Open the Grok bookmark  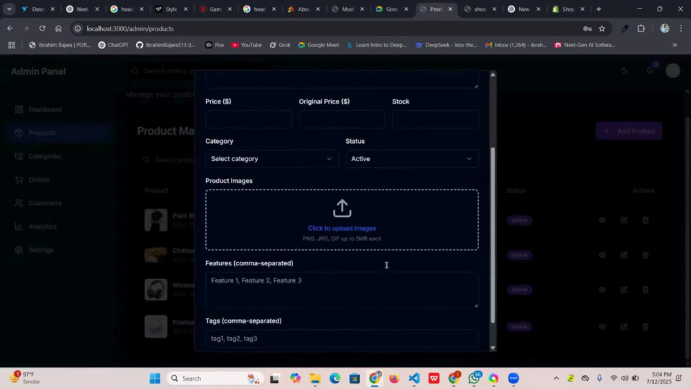pyautogui.click(x=280, y=45)
